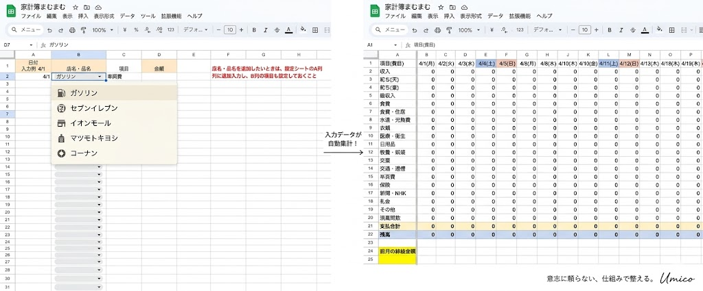Select row 7 header in input sheet
Image resolution: width=703 pixels, height=291 pixels.
pos(7,114)
